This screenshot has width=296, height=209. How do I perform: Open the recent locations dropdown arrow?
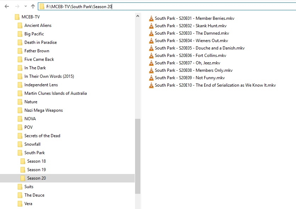pos(26,6)
